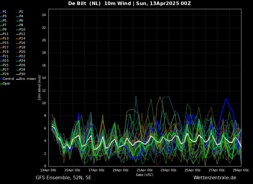This screenshot has width=253, height=184.
Task: Click the Date (UTC) axis title
Action: (x=145, y=175)
